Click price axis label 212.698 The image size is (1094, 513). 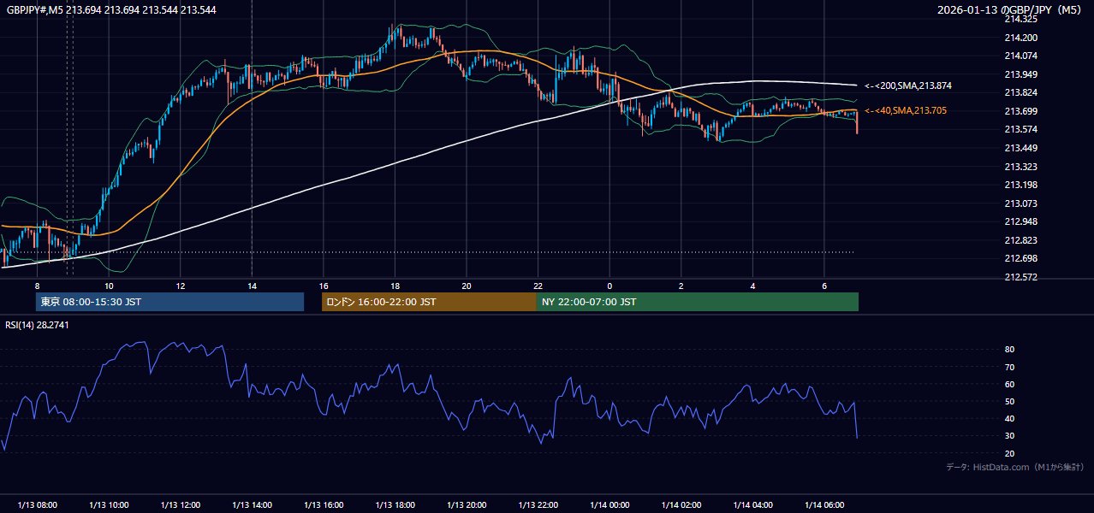pos(1020,258)
